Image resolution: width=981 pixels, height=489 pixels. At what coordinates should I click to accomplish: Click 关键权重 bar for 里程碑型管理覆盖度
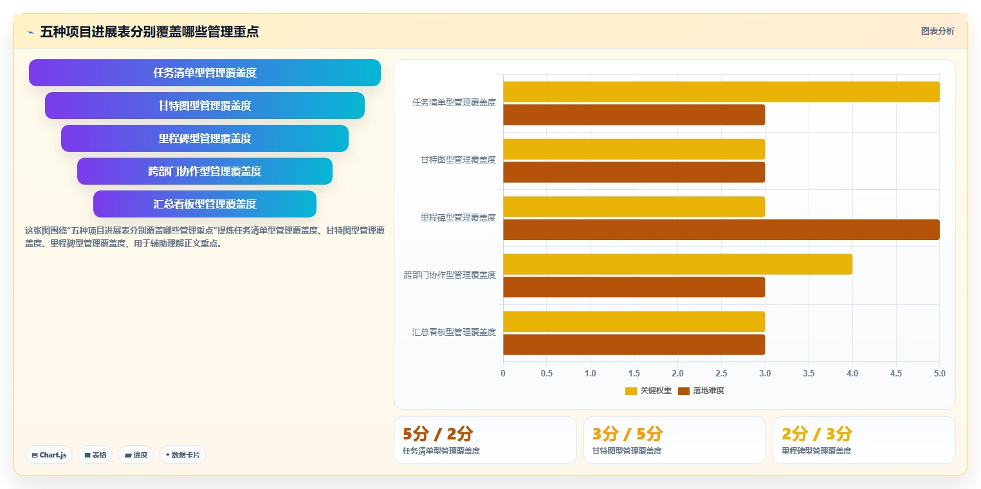pyautogui.click(x=634, y=207)
